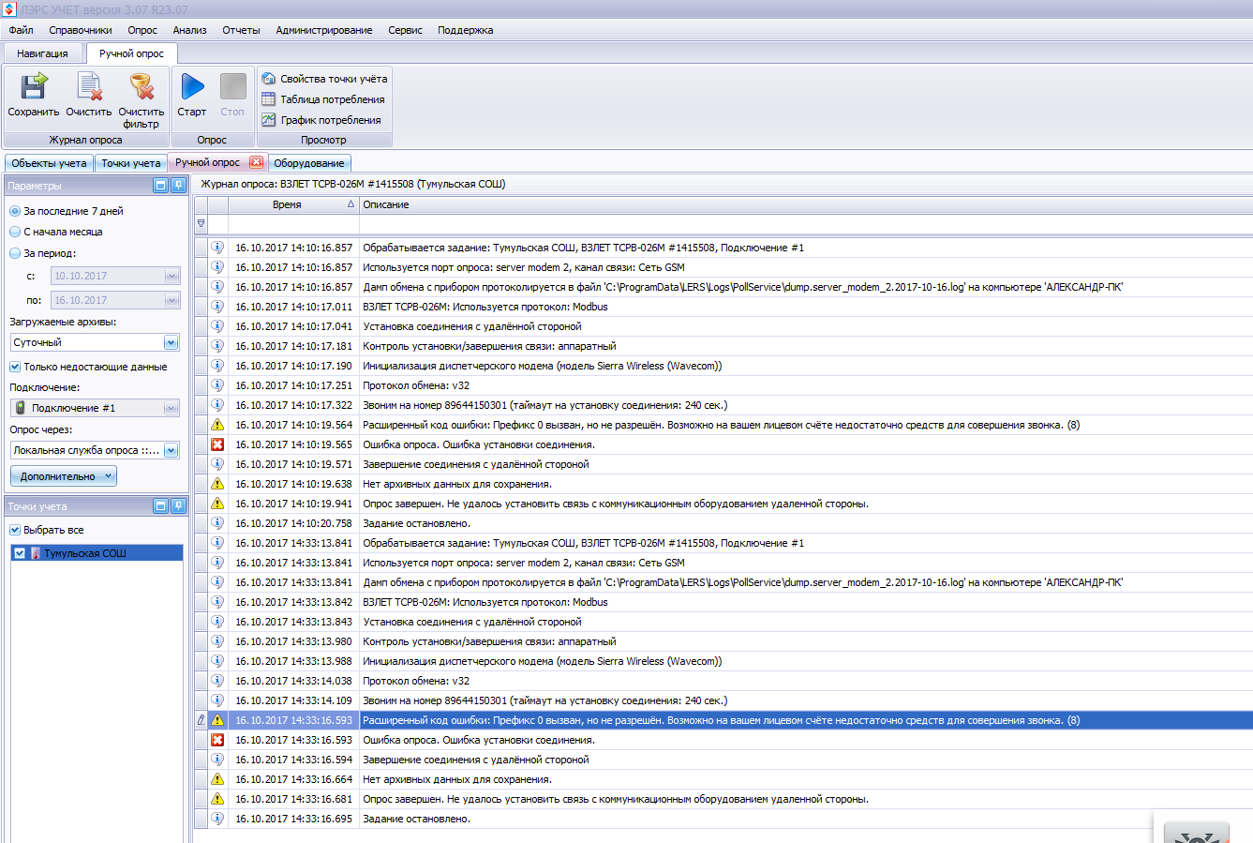The width and height of the screenshot is (1253, 843).
Task: Sort by Время column header
Action: pos(293,204)
